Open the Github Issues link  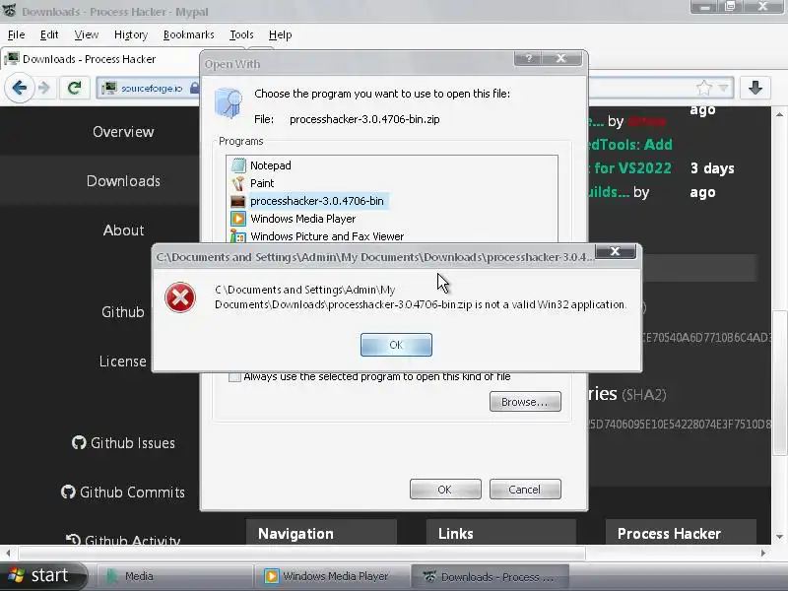tap(124, 442)
